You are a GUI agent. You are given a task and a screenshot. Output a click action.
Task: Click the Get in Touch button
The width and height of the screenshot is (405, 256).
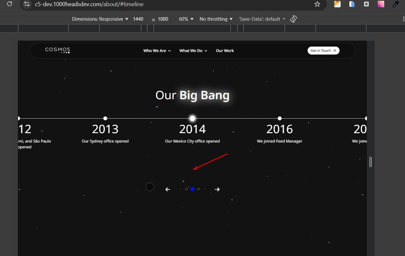coord(323,50)
